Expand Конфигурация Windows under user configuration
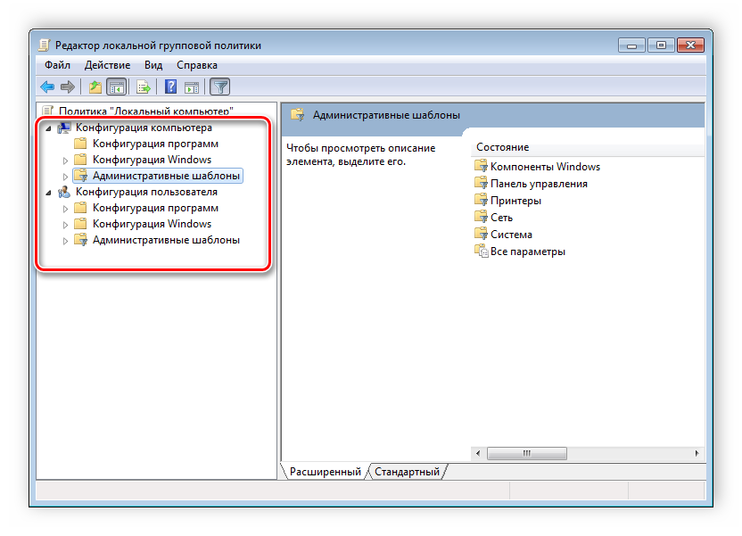 point(65,225)
